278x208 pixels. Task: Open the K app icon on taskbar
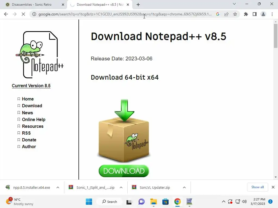189,201
